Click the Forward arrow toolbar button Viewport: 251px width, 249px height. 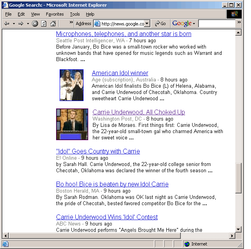[x=21, y=24]
